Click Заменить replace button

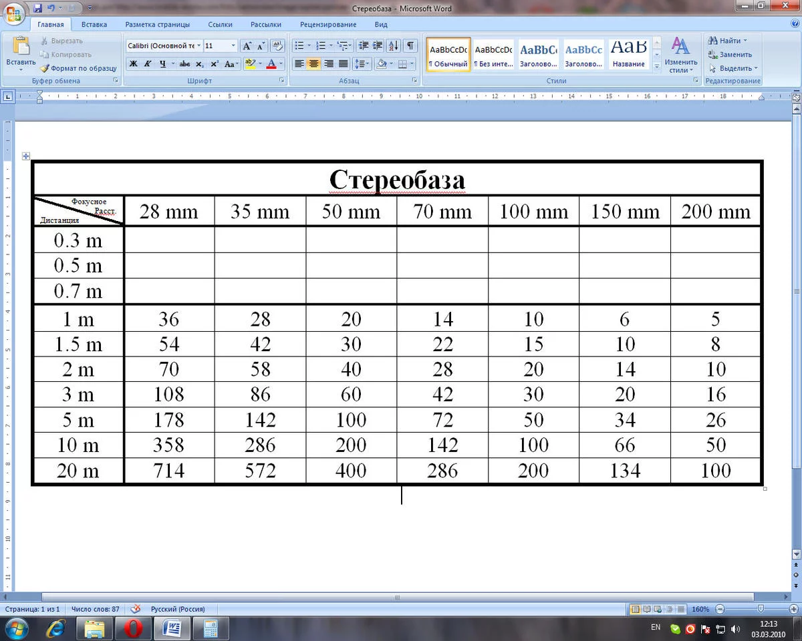coord(730,55)
